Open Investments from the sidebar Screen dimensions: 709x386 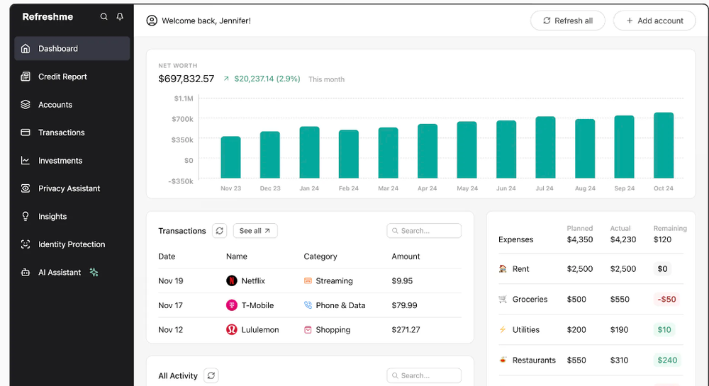(x=60, y=161)
